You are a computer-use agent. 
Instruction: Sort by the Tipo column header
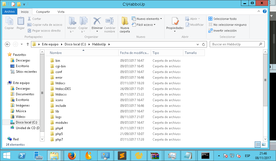point(167,53)
